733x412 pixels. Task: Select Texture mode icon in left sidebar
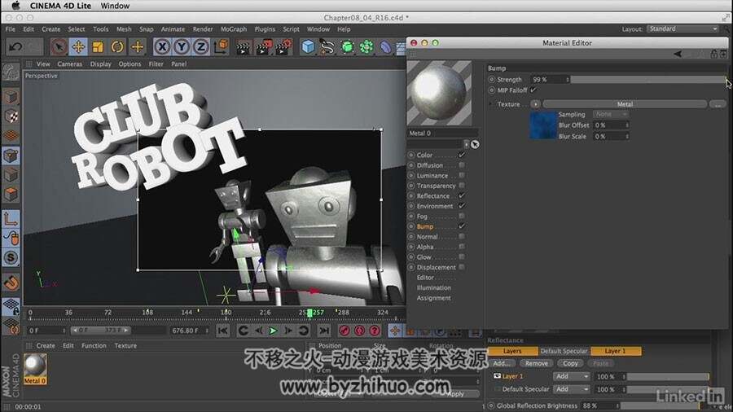(11, 116)
